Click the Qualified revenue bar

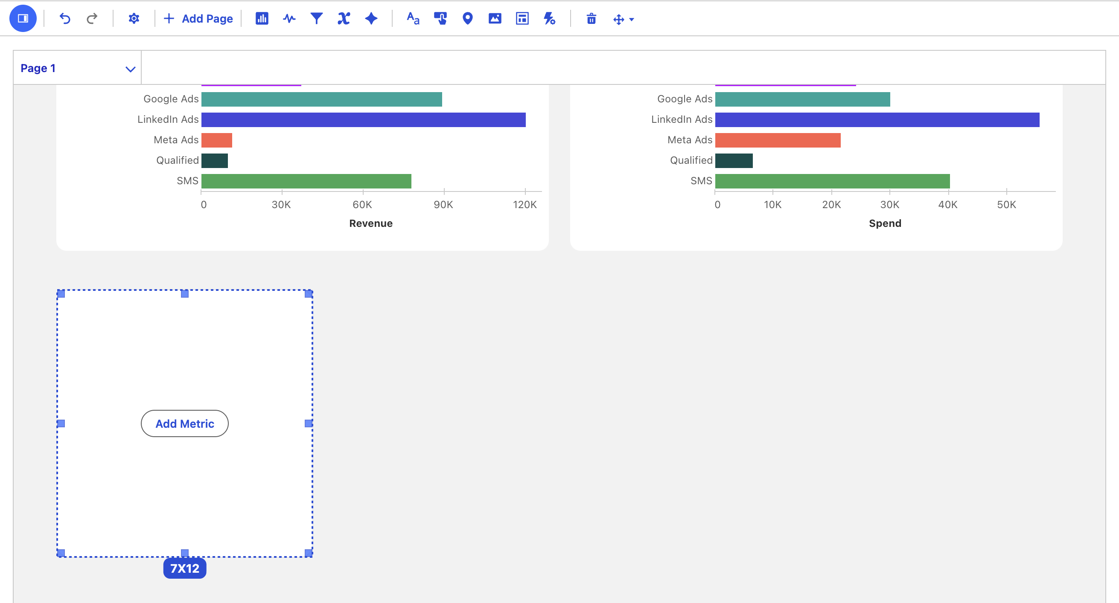[x=215, y=160]
